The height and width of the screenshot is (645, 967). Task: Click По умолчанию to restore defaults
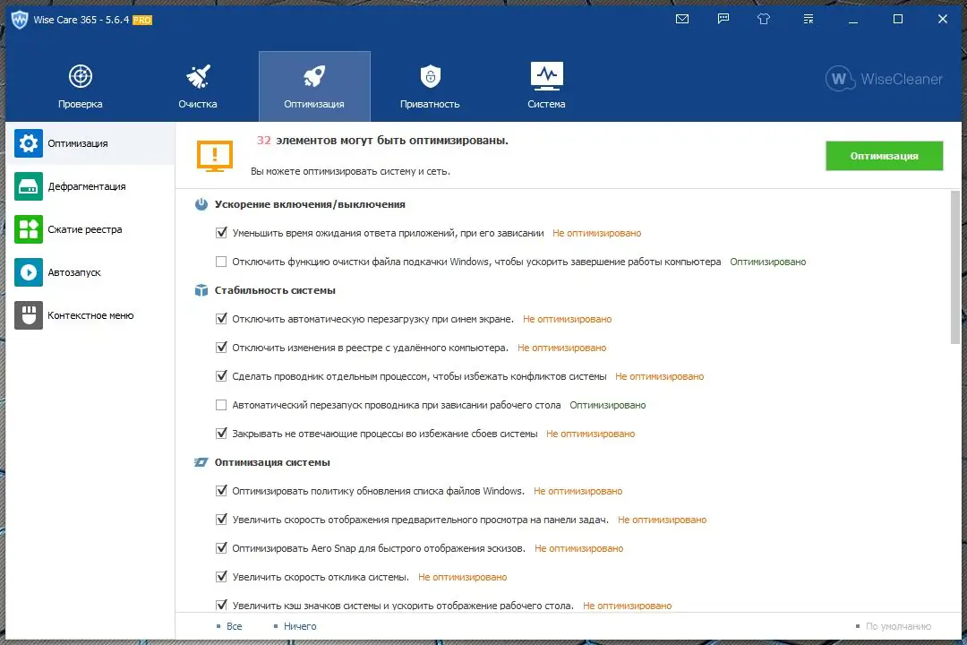(897, 628)
